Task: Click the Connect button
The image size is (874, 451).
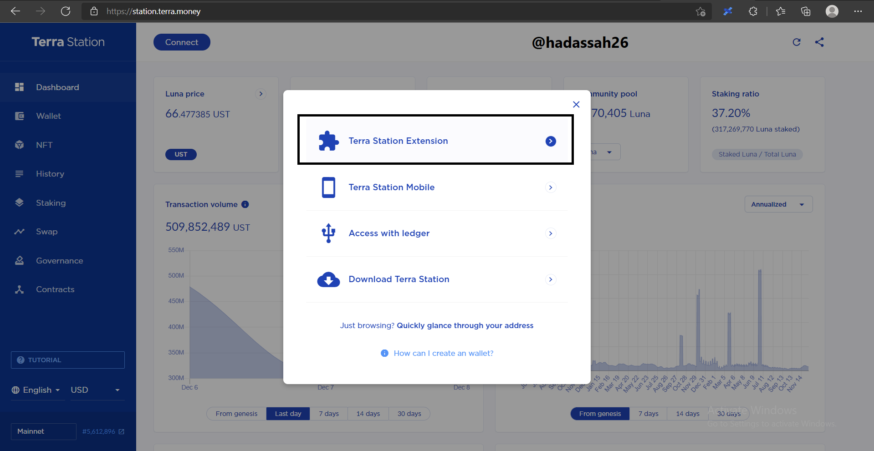Action: (x=182, y=42)
